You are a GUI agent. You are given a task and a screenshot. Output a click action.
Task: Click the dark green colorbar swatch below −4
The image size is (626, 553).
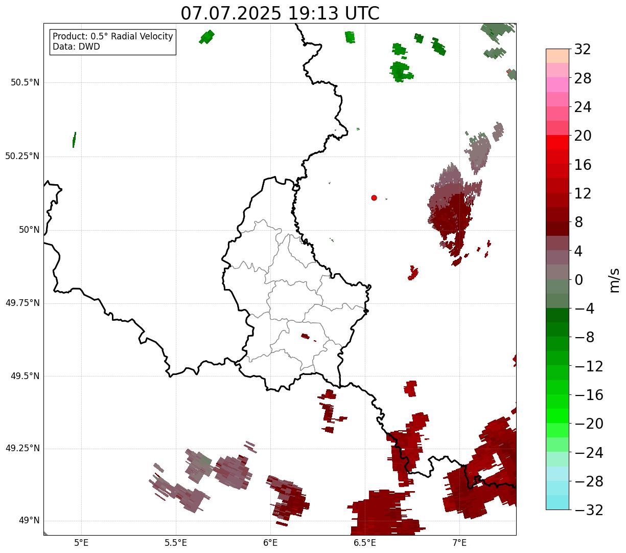coord(558,315)
